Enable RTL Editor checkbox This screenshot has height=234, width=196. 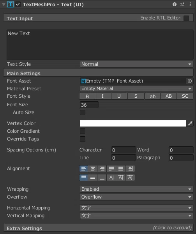click(x=186, y=18)
